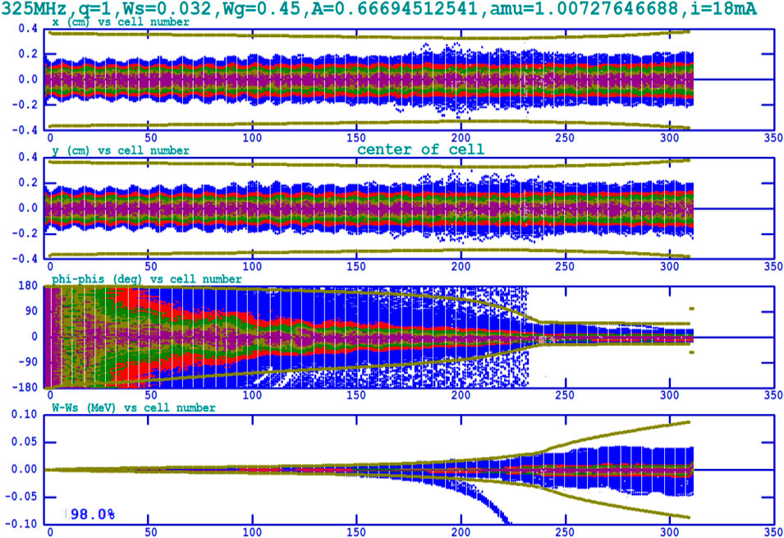Click cell number 350 under the phi-phis plot
The width and height of the screenshot is (784, 538).
pyautogui.click(x=773, y=395)
